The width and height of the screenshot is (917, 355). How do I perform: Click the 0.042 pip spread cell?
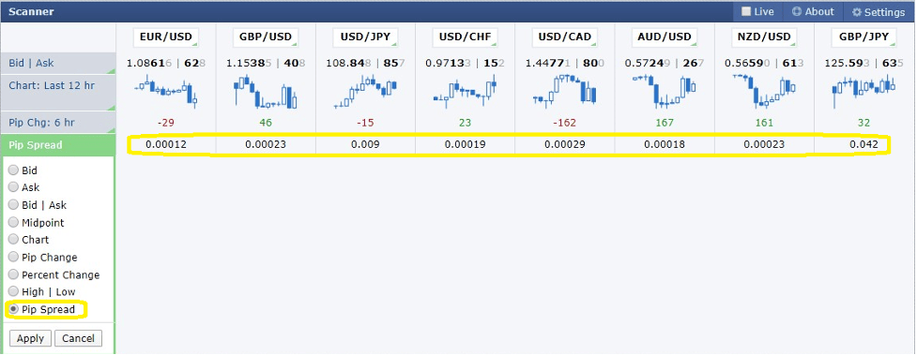864,144
